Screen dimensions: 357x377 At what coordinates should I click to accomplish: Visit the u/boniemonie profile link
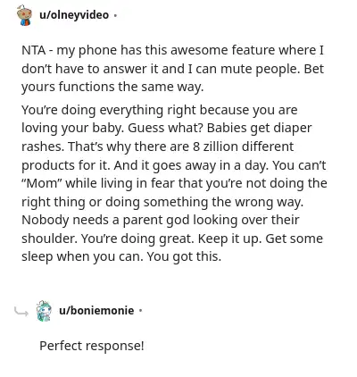coord(96,311)
